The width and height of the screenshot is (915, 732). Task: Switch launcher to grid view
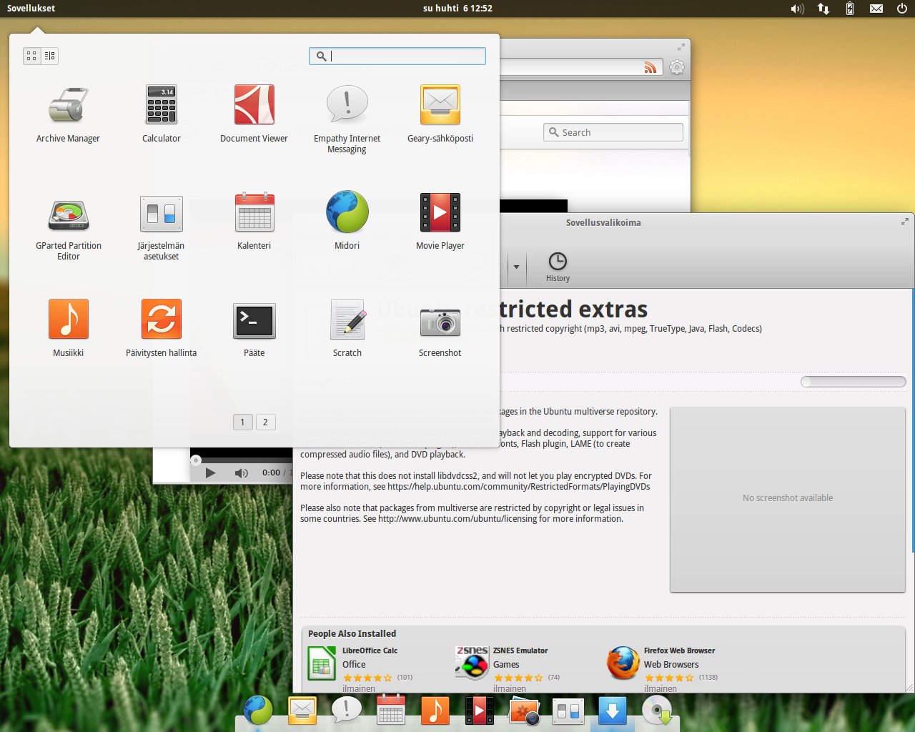click(31, 56)
